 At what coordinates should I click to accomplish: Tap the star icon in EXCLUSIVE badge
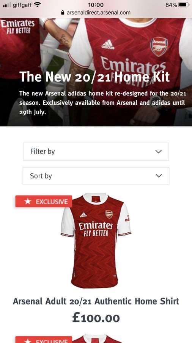(28, 201)
